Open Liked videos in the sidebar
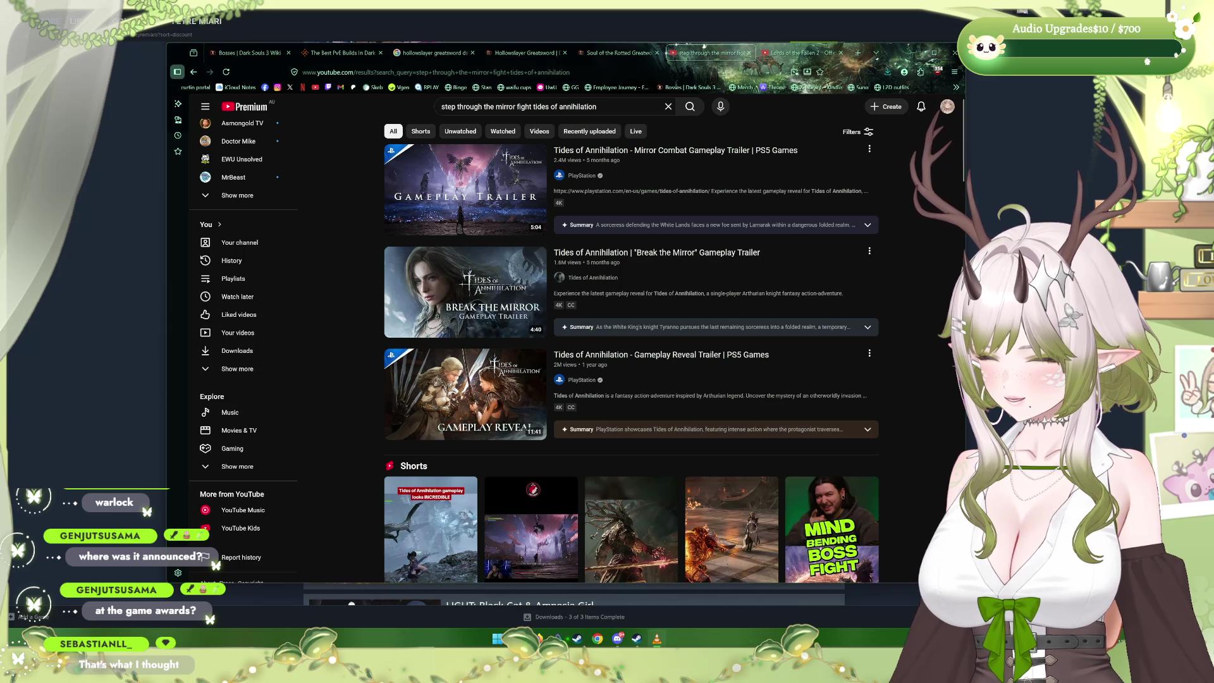1214x683 pixels. click(238, 315)
